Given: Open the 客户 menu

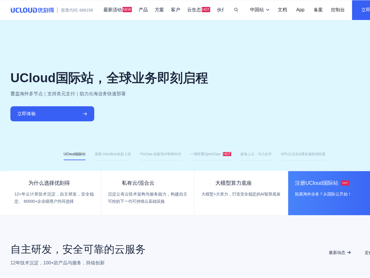Looking at the screenshot, I should click(175, 10).
